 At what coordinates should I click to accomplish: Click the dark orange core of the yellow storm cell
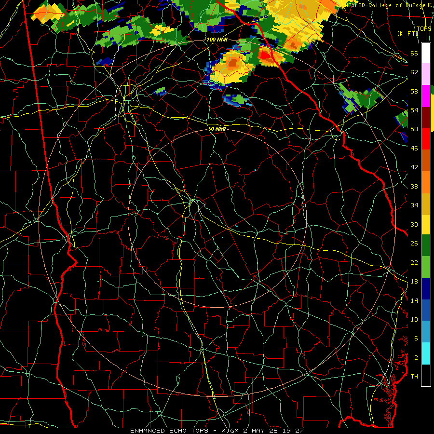(x=233, y=63)
